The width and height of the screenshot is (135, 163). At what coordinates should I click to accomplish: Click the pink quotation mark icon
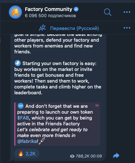[x=97, y=106]
